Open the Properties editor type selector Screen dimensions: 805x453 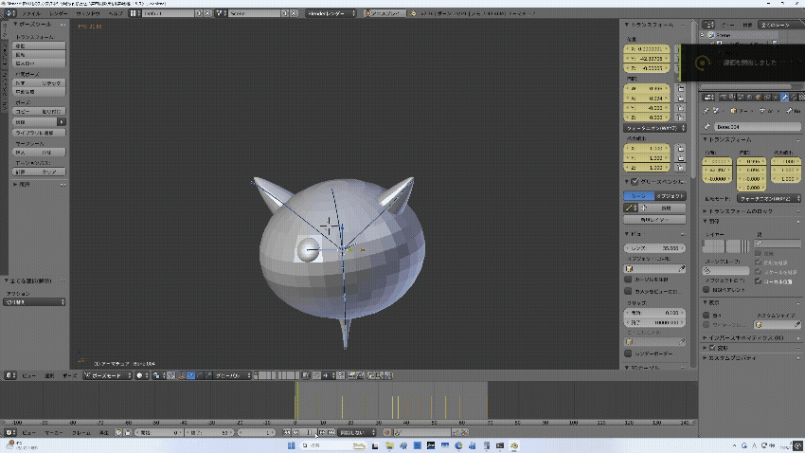coord(708,97)
